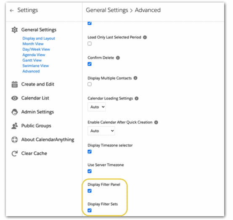Uncheck the Confirm Delete checkbox
The height and width of the screenshot is (220, 233).
click(90, 64)
